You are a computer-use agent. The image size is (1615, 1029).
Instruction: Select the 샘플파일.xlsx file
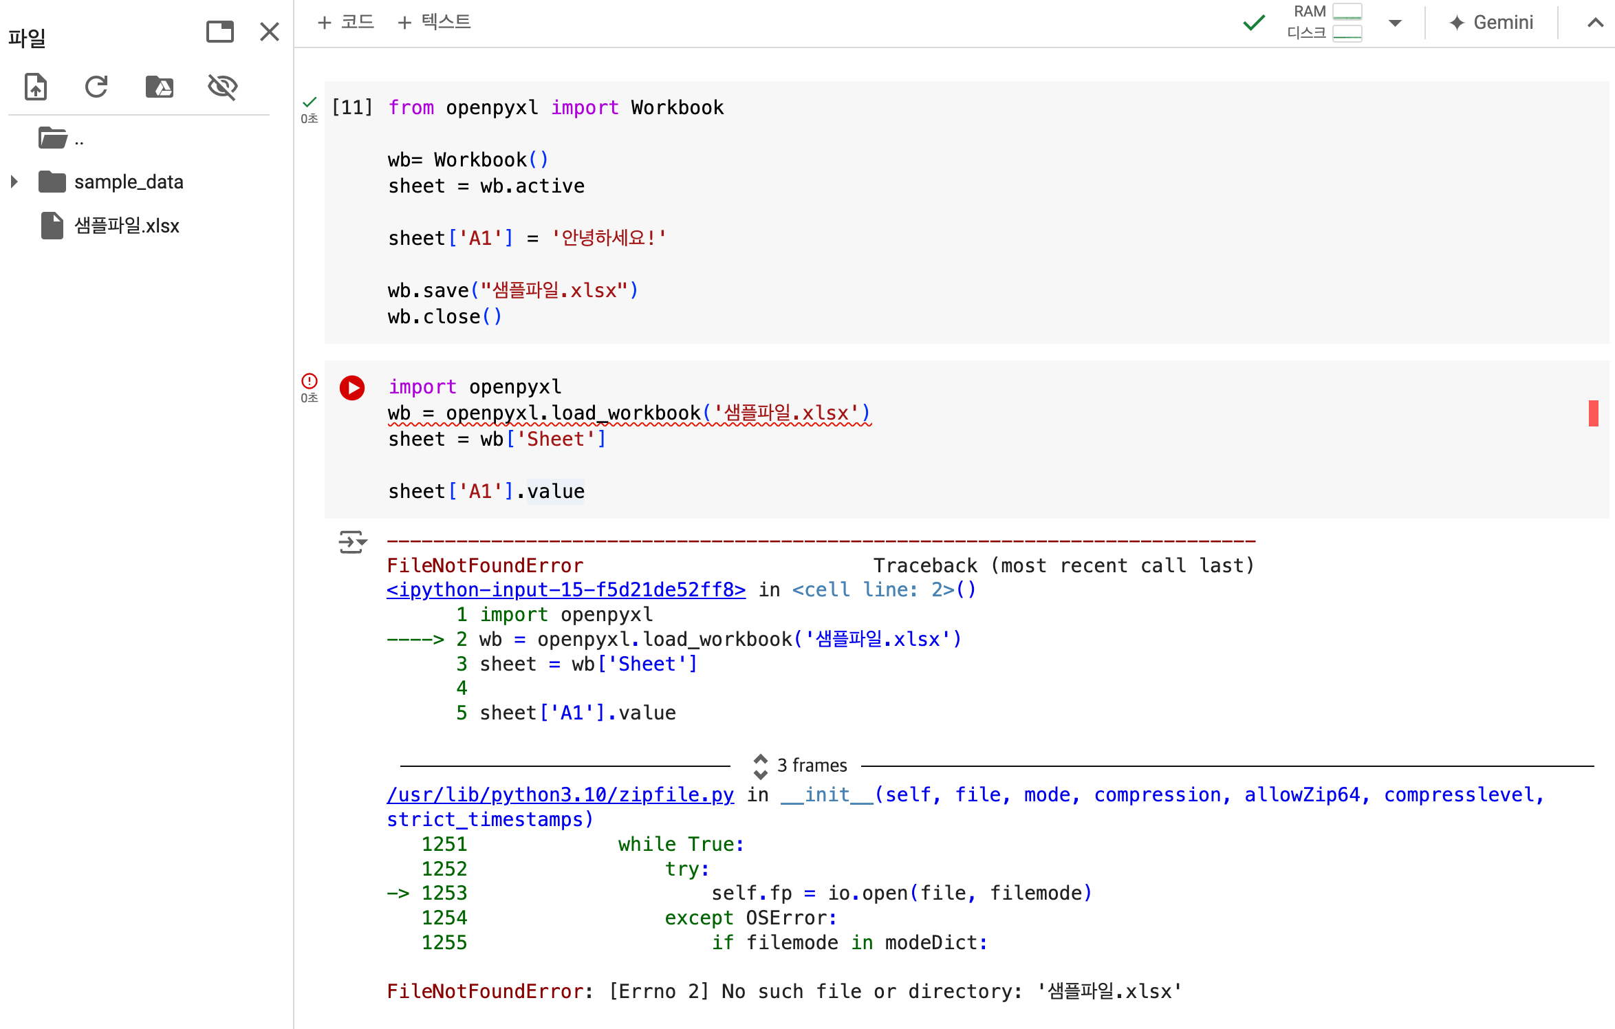110,226
